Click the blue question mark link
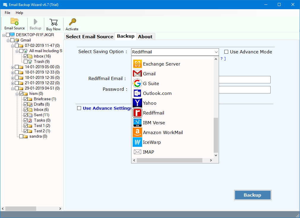Image resolution: width=300 pixels, height=218 pixels. point(222,58)
